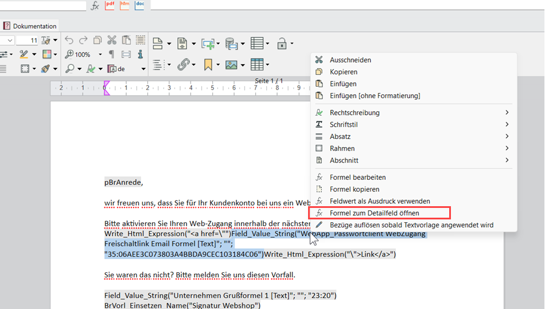Click the pdf export icon

[x=110, y=5]
